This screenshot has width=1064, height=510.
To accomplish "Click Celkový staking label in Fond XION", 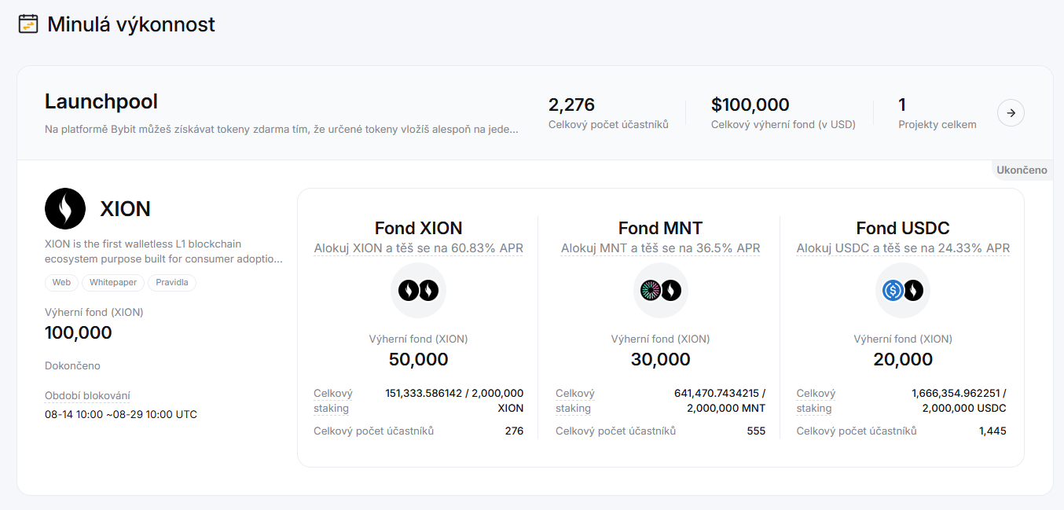I will [332, 401].
